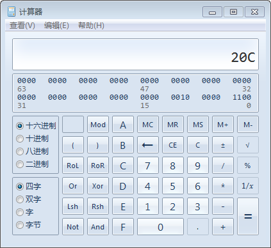Click the divide / button

coord(223,166)
